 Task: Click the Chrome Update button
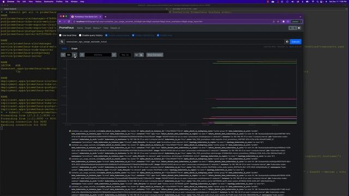(296, 22)
